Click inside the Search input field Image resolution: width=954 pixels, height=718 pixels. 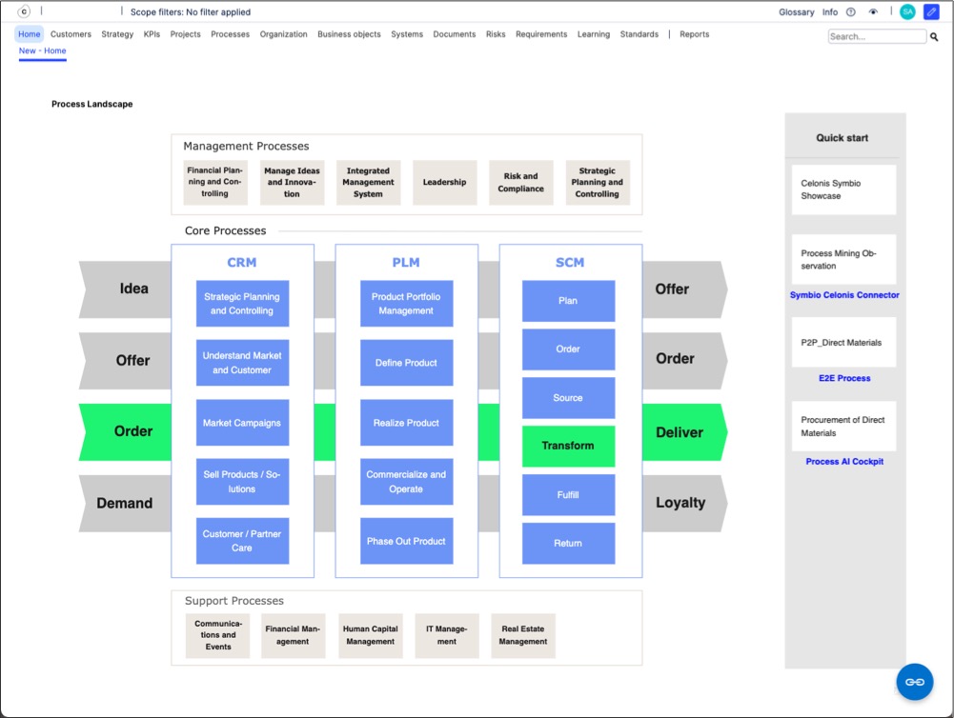click(877, 36)
